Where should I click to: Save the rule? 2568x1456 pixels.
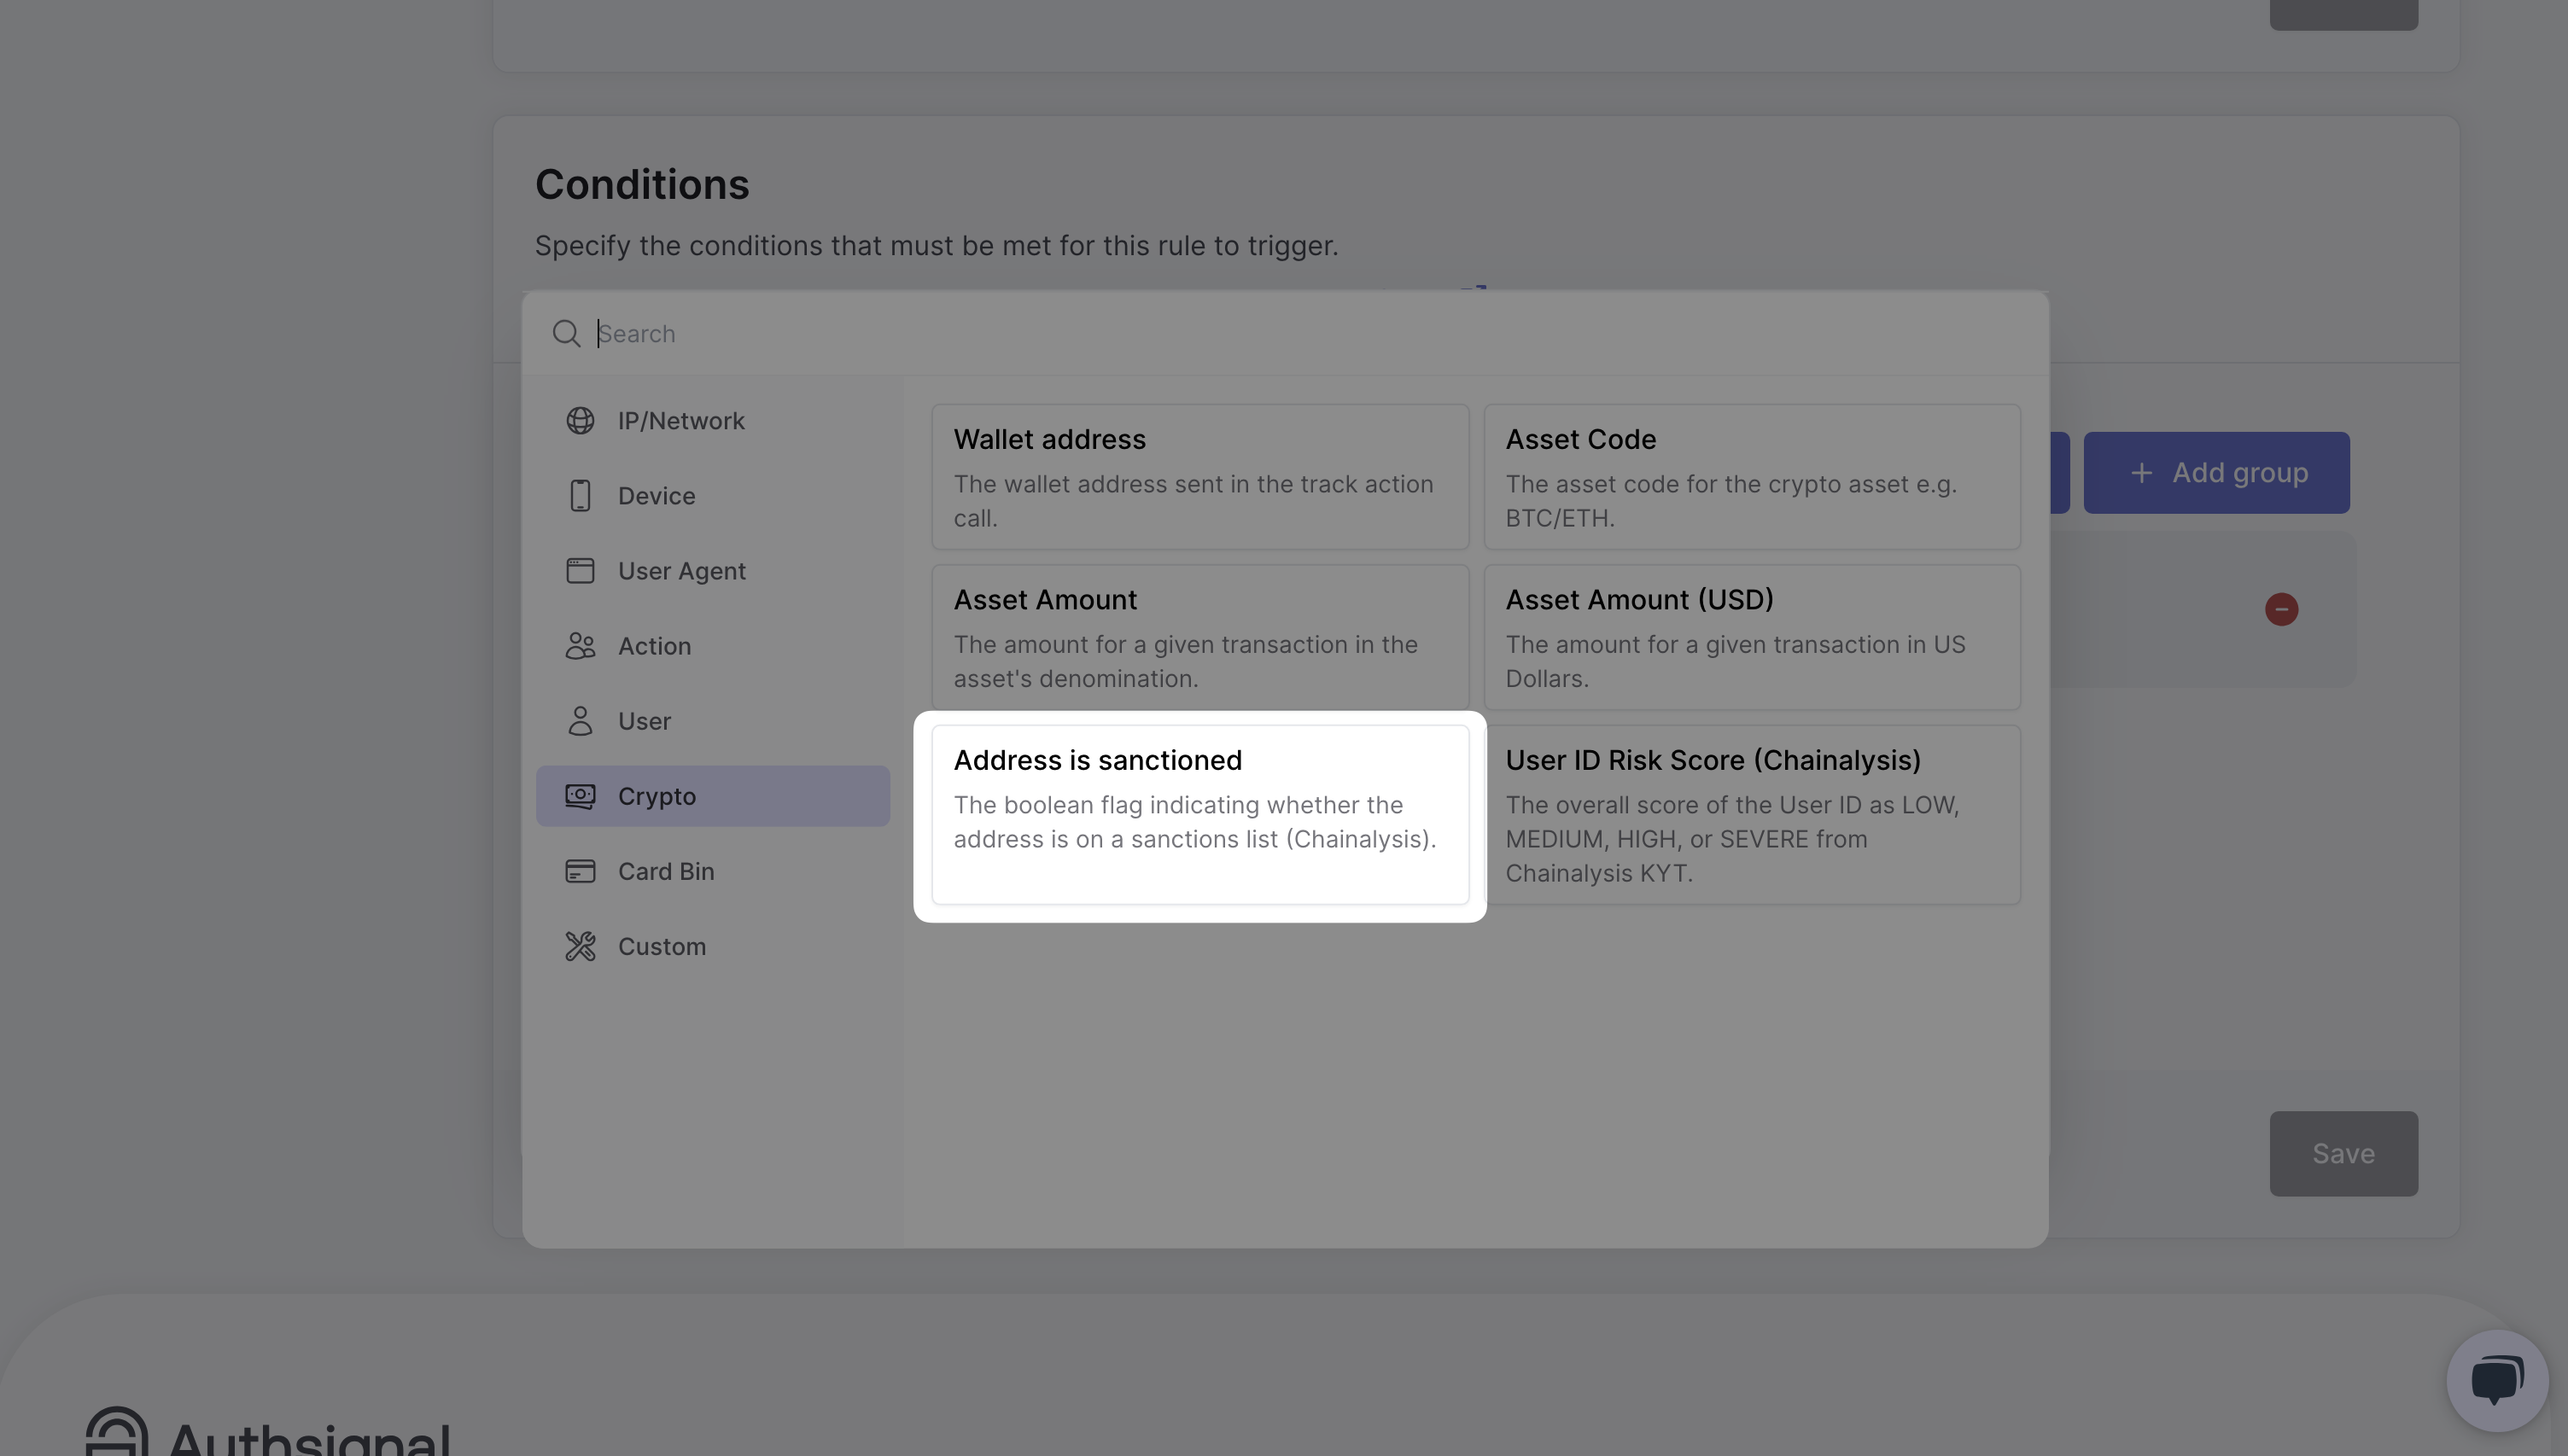(x=2343, y=1153)
